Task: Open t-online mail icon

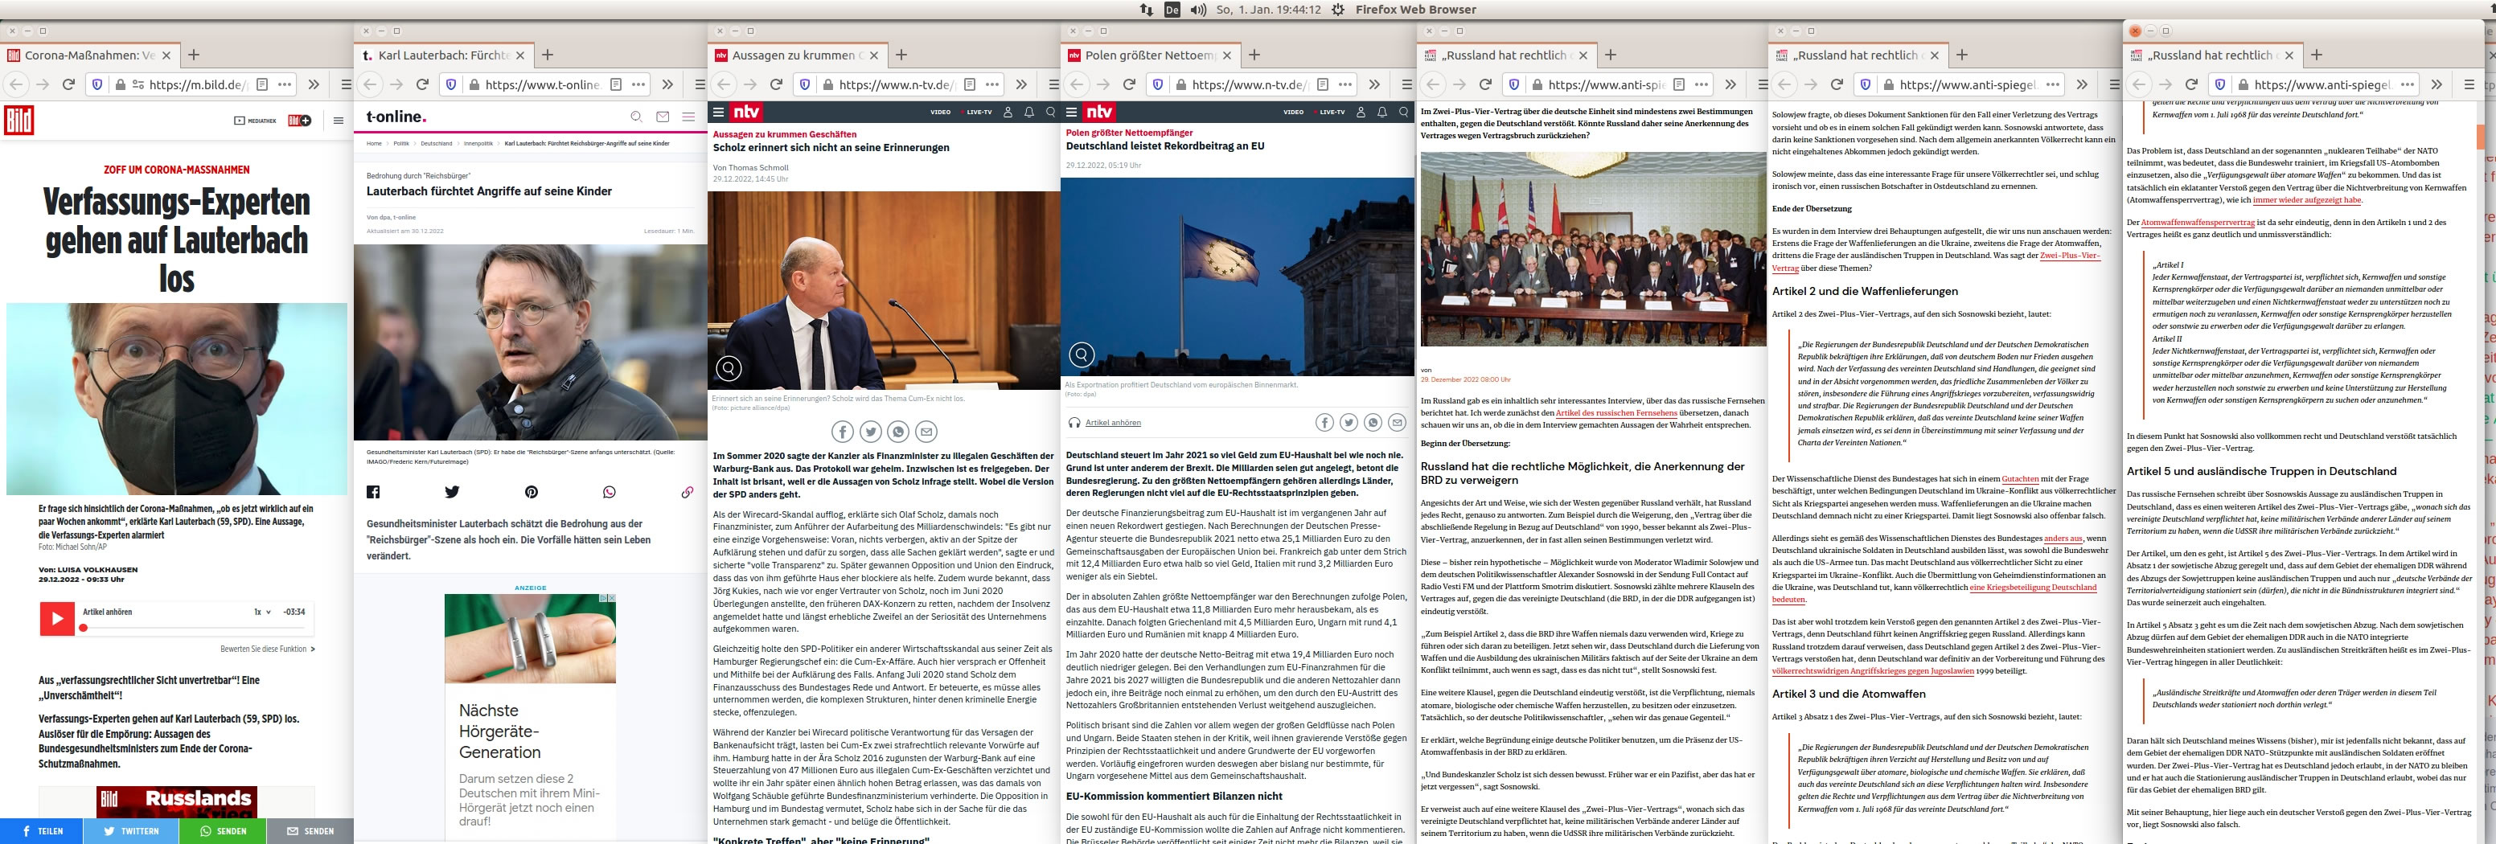Action: (x=663, y=117)
